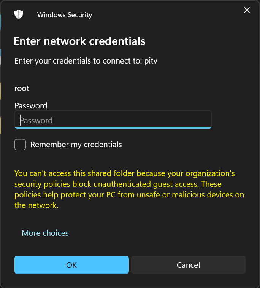Enable Remember my credentials checkbox

(20, 145)
